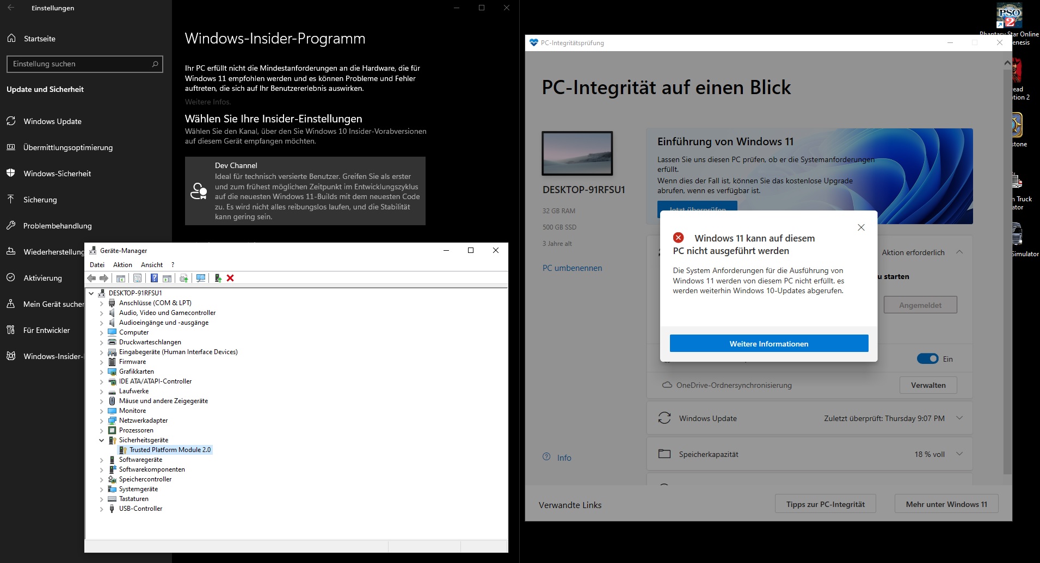Expand the Laufwerke tree node
This screenshot has width=1040, height=563.
(x=101, y=391)
